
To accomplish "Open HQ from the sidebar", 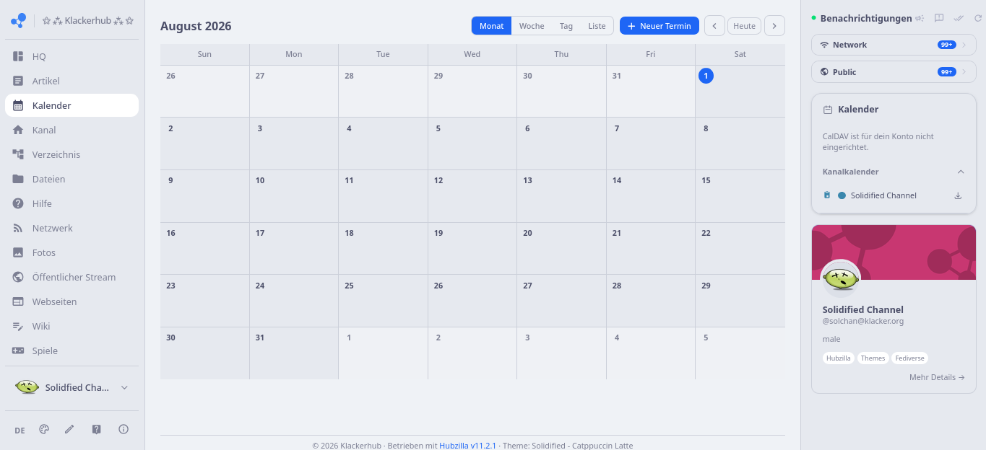I will (72, 56).
